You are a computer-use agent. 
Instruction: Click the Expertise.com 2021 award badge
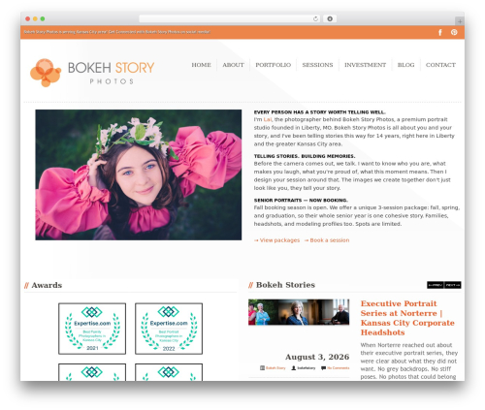coord(92,329)
